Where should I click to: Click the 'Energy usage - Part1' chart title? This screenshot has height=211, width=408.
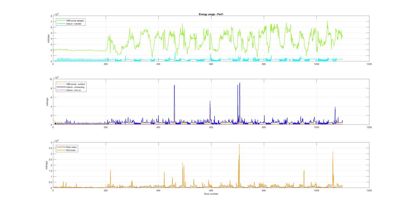(211, 14)
